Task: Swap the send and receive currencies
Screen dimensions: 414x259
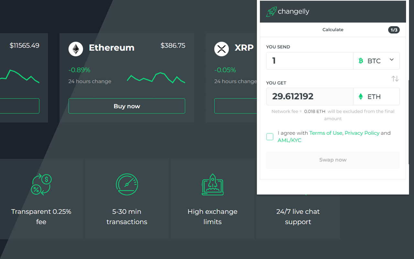Action: tap(395, 78)
